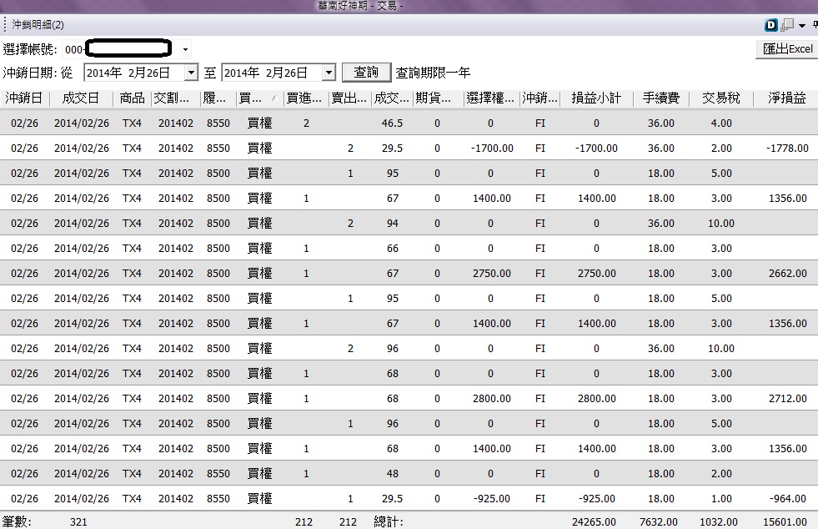Click the 查詢 query button
This screenshot has height=529, width=818.
[366, 72]
